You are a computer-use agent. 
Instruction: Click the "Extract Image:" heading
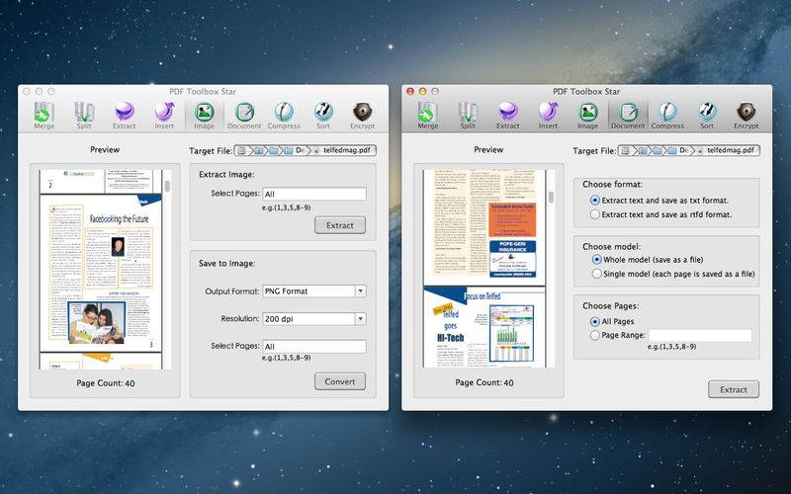pos(226,175)
